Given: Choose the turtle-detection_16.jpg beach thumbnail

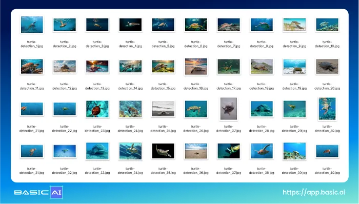Looking at the screenshot, I should (196, 67).
